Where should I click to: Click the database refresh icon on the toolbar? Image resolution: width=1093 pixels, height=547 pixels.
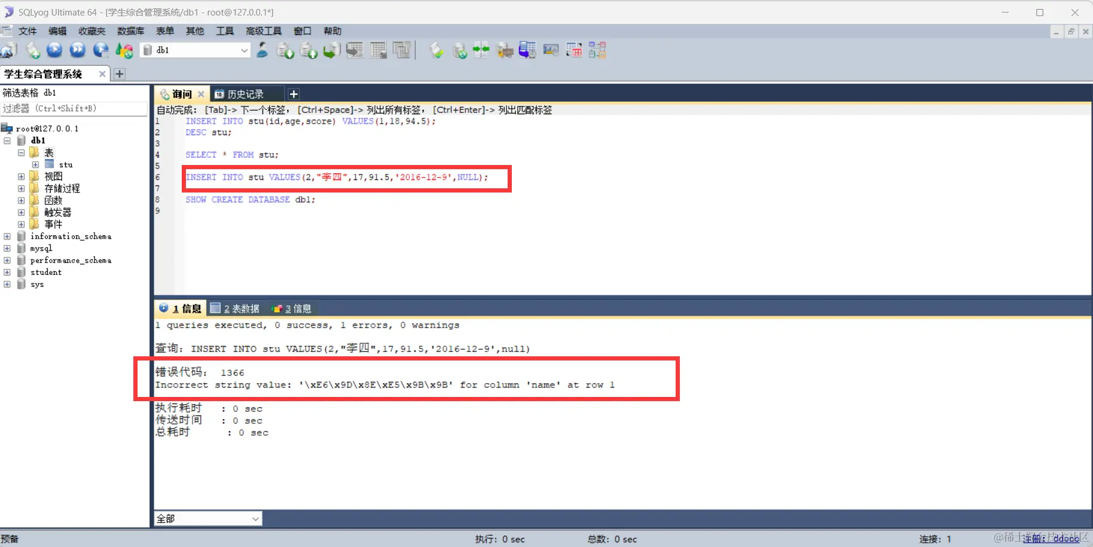[x=460, y=50]
